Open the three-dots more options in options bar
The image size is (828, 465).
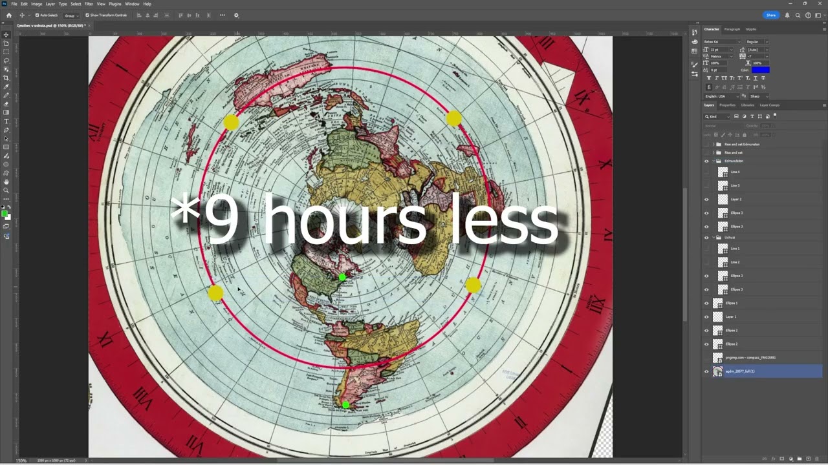point(223,15)
